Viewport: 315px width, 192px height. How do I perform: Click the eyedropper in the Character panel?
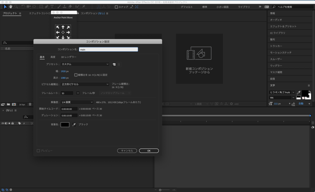tap(299, 92)
